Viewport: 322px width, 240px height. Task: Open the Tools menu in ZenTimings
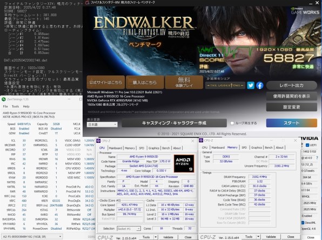tap(15, 106)
